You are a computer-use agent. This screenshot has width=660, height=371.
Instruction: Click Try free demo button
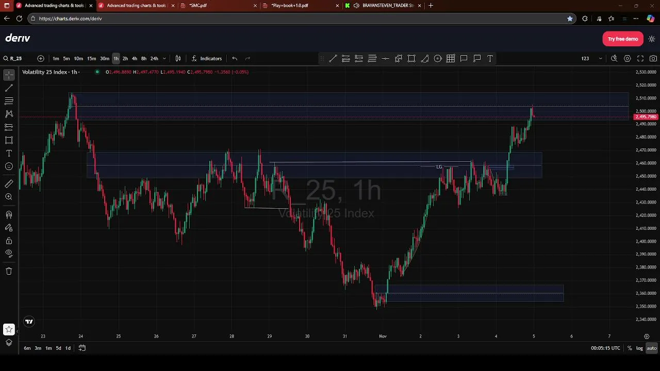(623, 39)
